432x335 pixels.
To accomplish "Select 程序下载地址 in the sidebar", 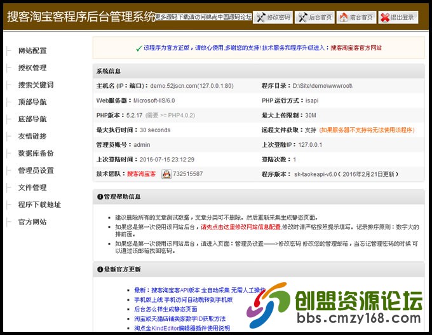I will tap(39, 205).
